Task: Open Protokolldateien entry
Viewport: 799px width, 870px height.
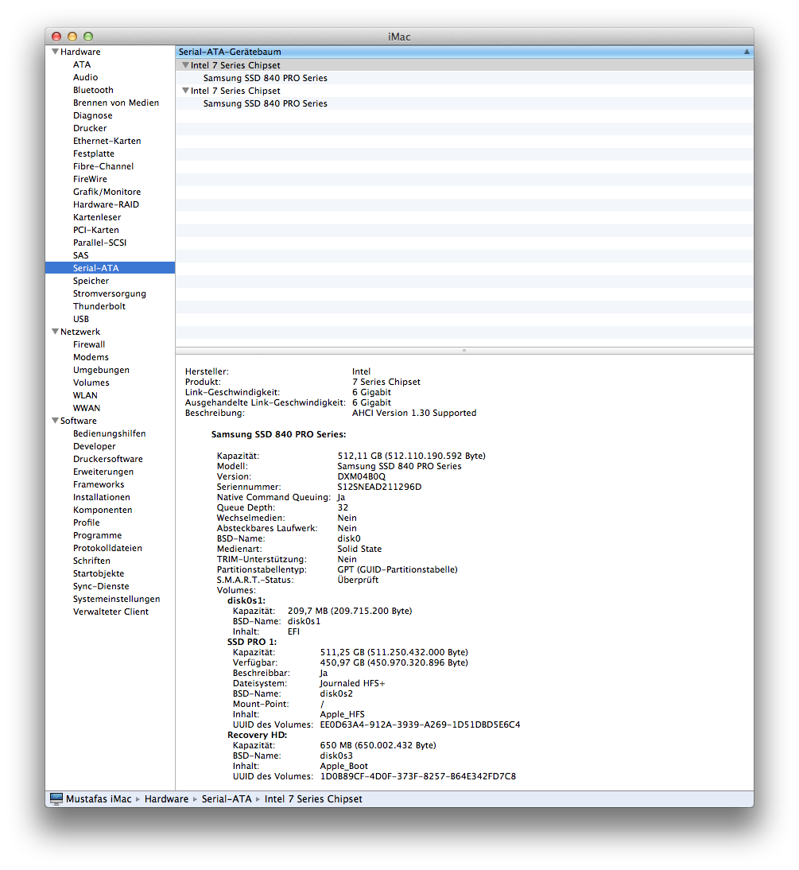Action: (x=107, y=548)
